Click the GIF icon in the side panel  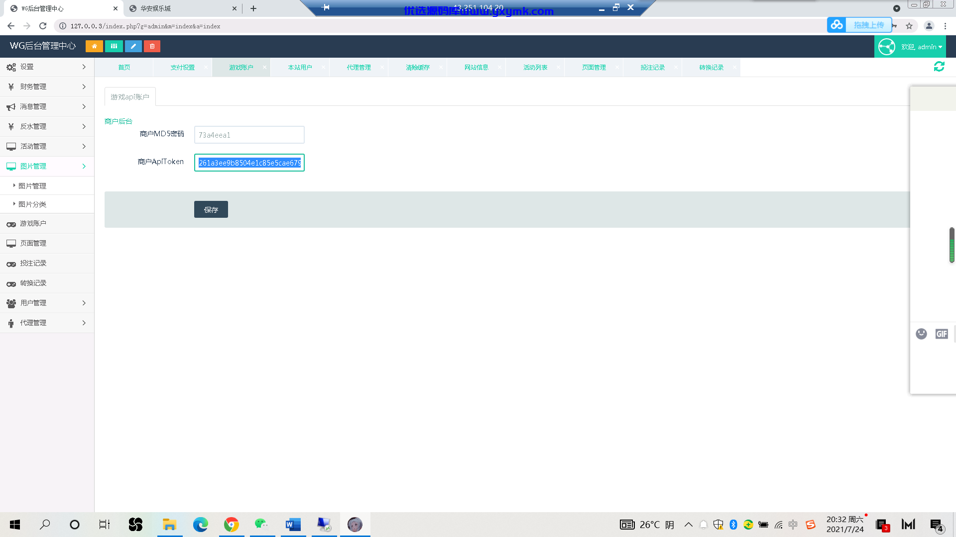[942, 334]
